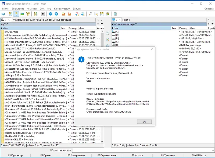Select [DesktopOK 10.81 + Portable] folder
The width and height of the screenshot is (215, 158).
coord(20,136)
